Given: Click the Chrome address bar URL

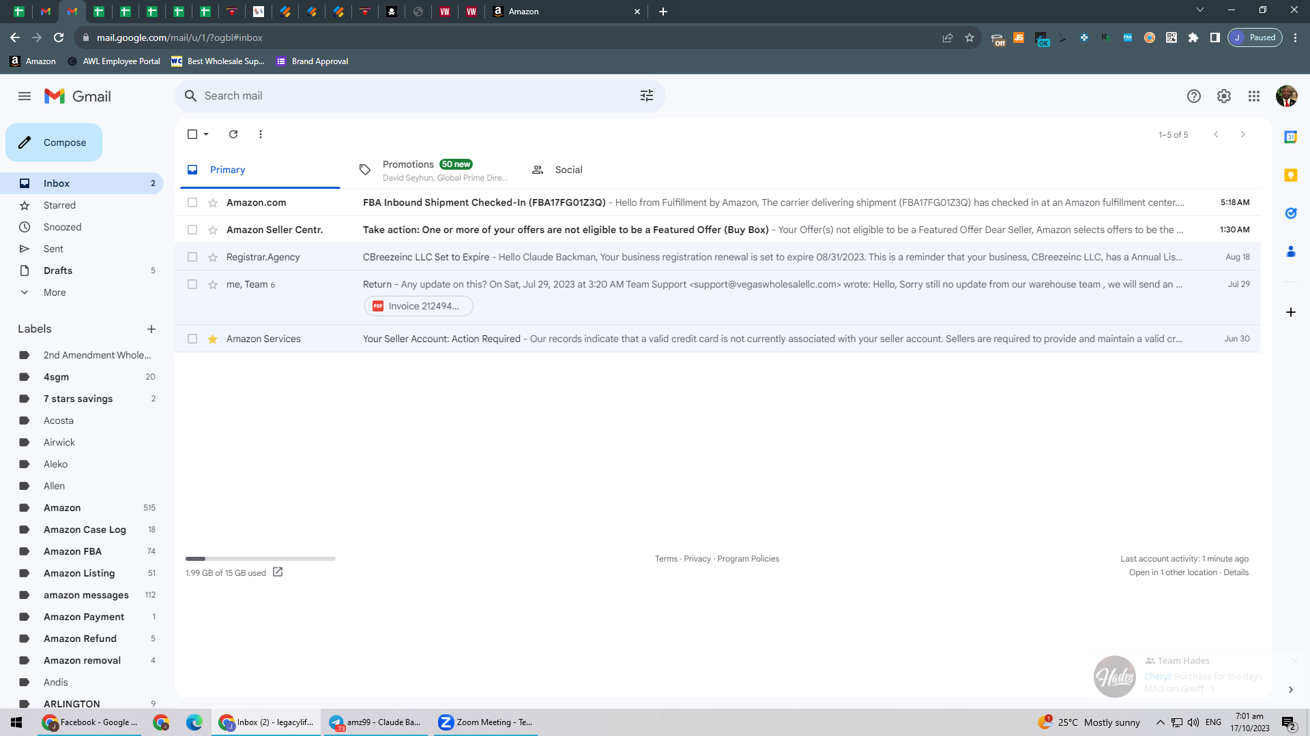Looking at the screenshot, I should (x=179, y=37).
